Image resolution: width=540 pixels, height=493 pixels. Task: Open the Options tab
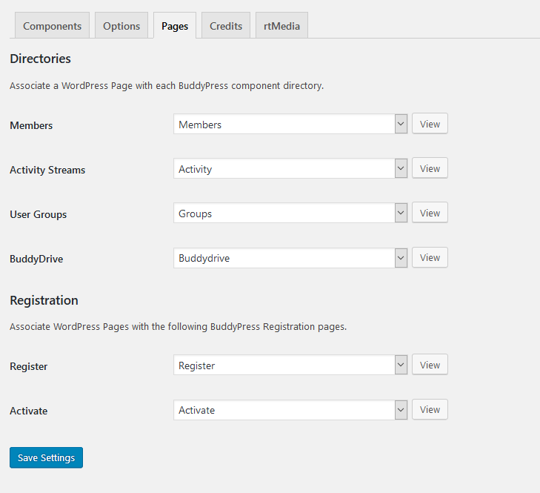121,25
